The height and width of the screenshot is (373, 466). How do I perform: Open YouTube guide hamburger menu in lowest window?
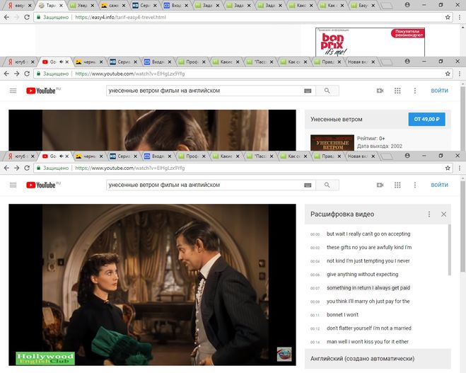click(13, 185)
